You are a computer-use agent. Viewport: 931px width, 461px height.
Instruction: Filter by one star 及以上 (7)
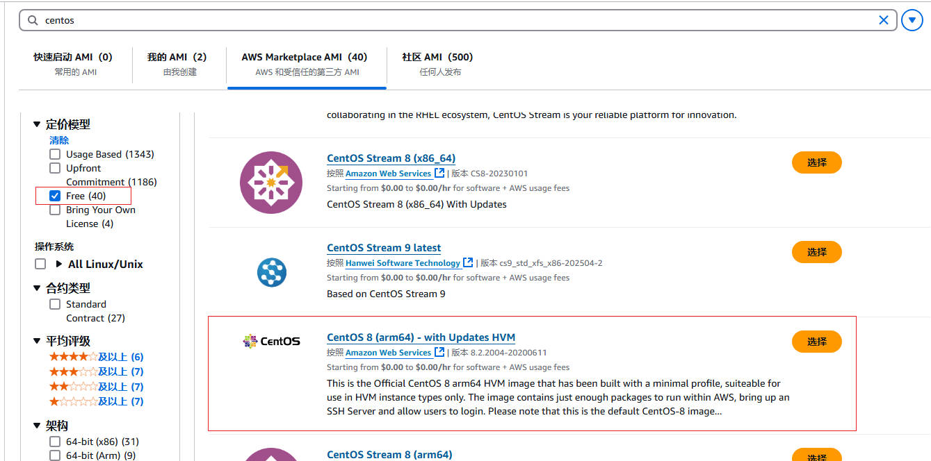pyautogui.click(x=96, y=401)
